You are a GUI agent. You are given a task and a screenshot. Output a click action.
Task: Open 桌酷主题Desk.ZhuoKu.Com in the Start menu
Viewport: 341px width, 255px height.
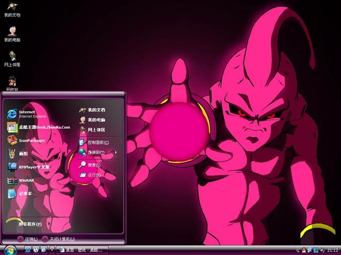(38, 127)
